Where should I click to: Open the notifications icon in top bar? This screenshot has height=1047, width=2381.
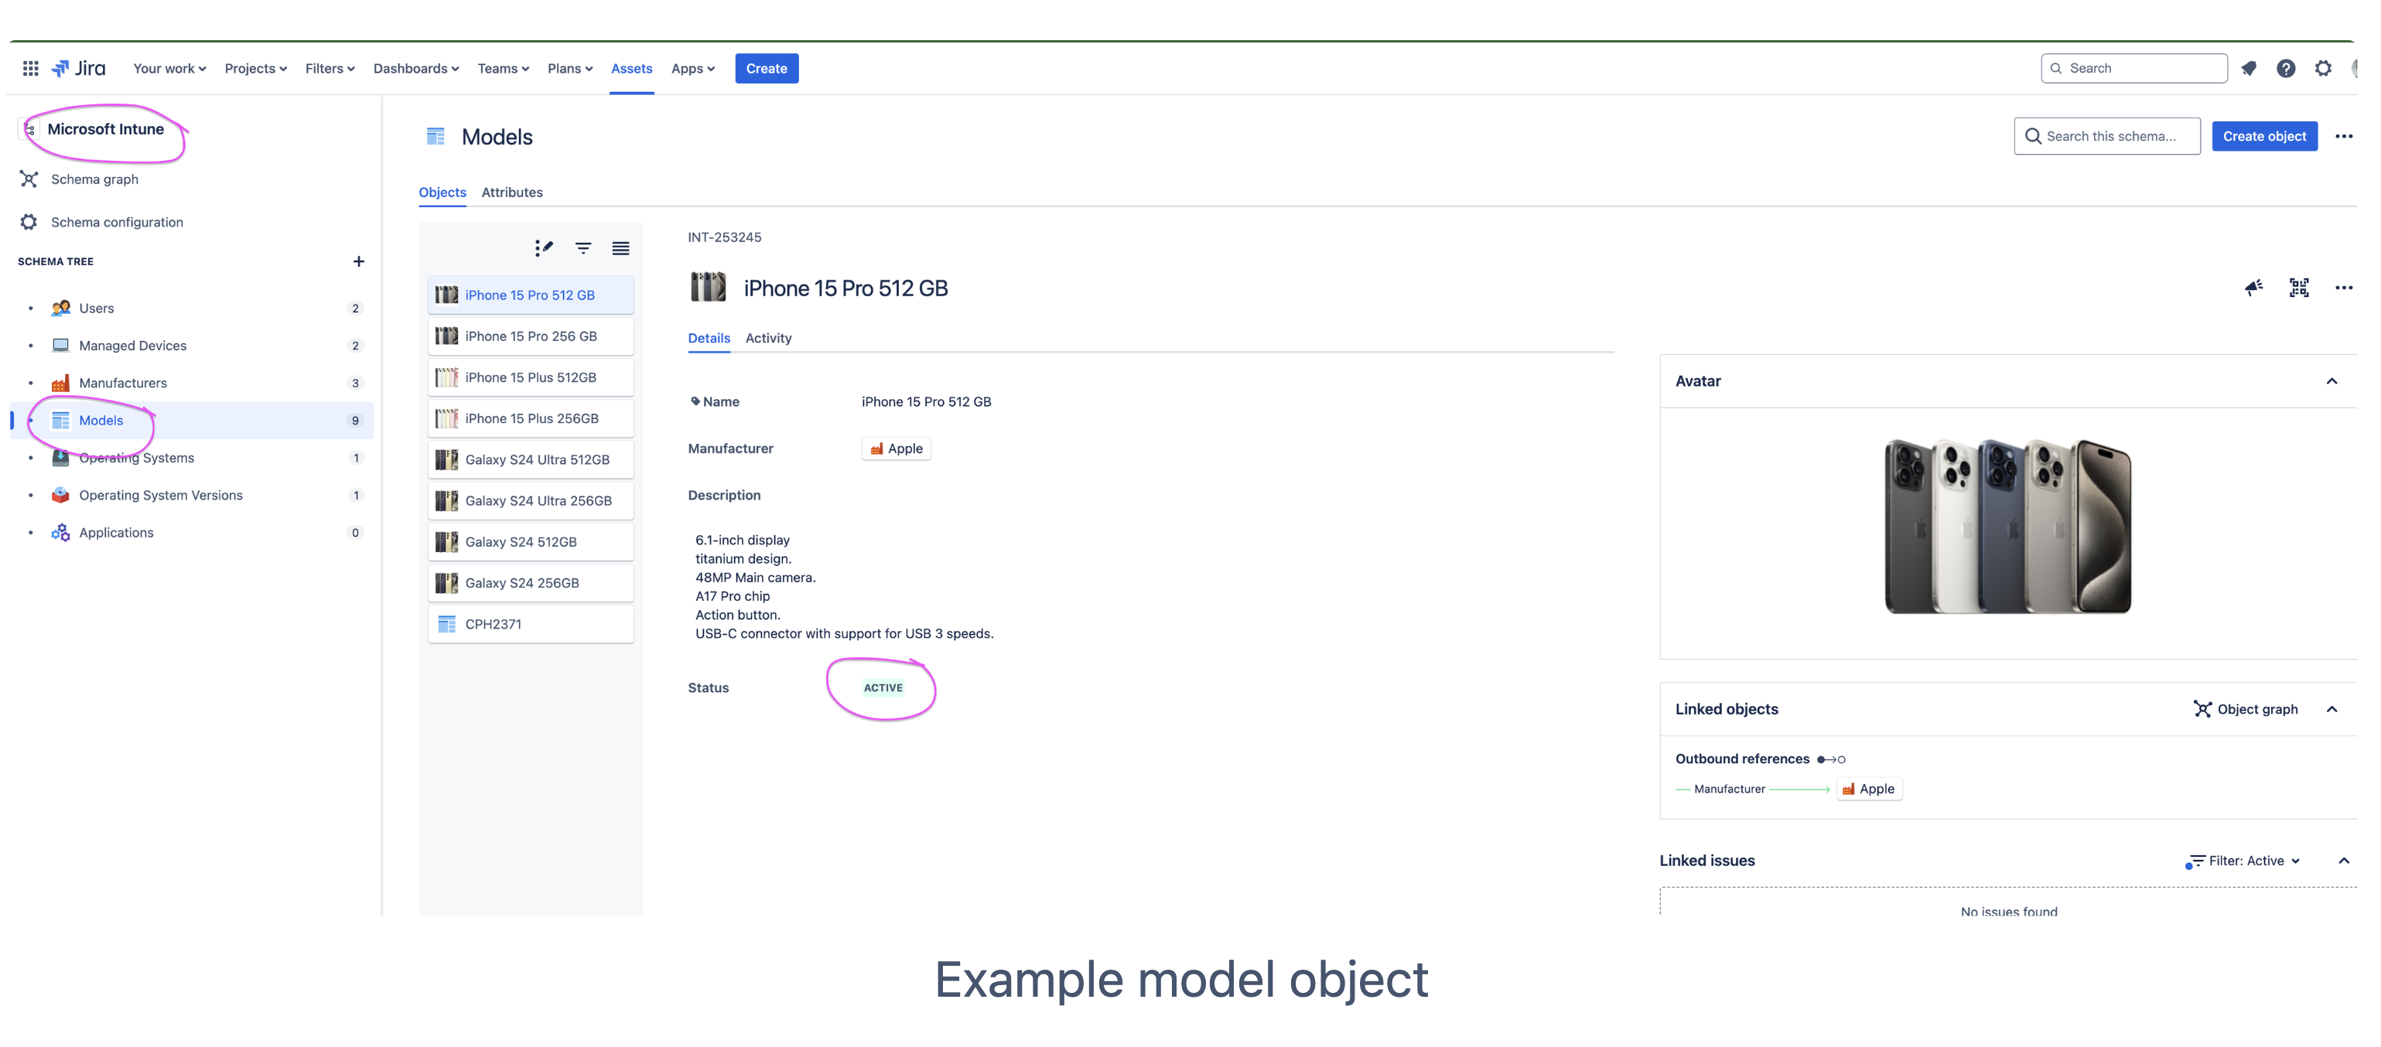(2249, 68)
